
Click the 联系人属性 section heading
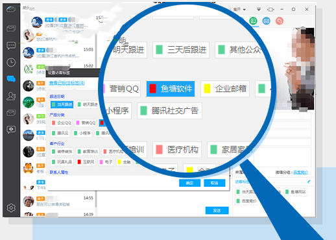tap(59, 173)
